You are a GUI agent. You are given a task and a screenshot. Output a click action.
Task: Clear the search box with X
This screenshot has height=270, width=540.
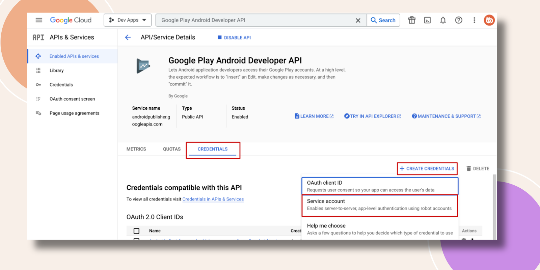(x=358, y=20)
